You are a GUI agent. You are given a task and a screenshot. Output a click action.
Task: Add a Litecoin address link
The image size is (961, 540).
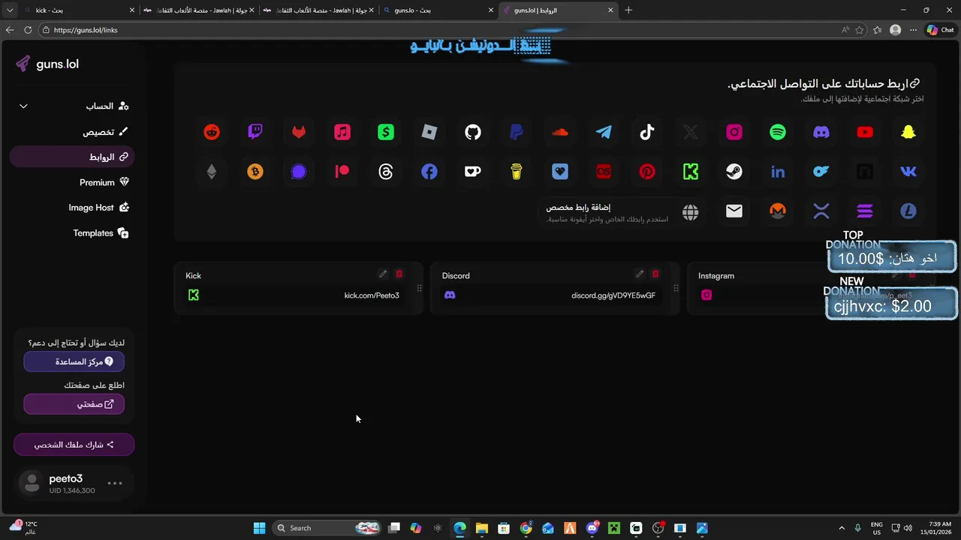coord(908,211)
